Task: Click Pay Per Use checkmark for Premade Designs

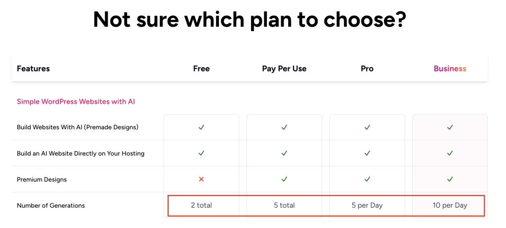Action: tap(284, 127)
